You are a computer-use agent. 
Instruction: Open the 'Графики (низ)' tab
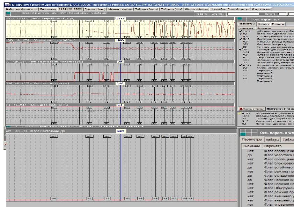(95, 9)
